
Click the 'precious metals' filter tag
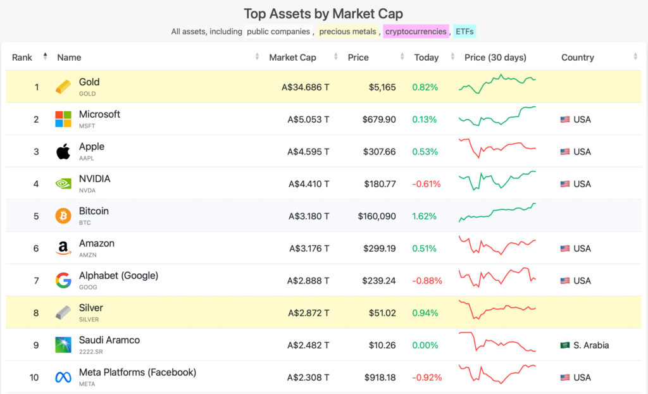347,31
